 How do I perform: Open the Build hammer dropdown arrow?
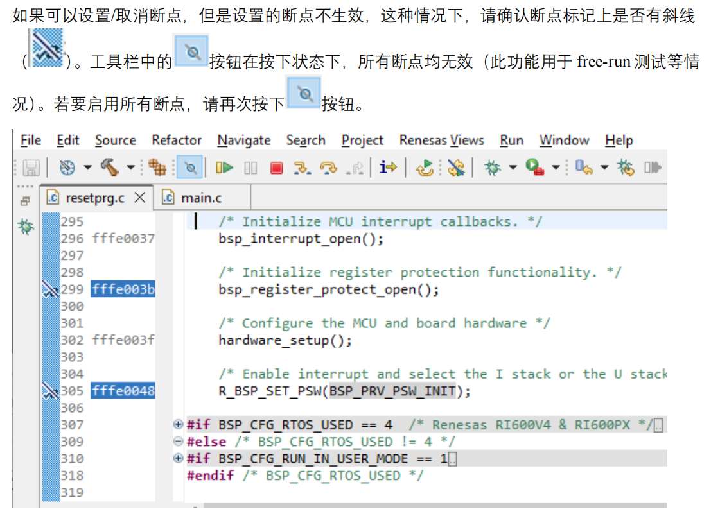130,168
